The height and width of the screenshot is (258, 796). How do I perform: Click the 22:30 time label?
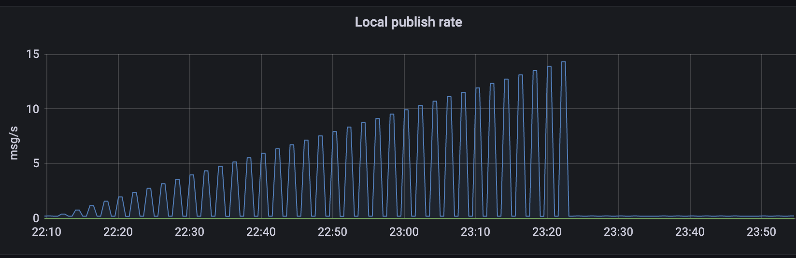tap(189, 232)
